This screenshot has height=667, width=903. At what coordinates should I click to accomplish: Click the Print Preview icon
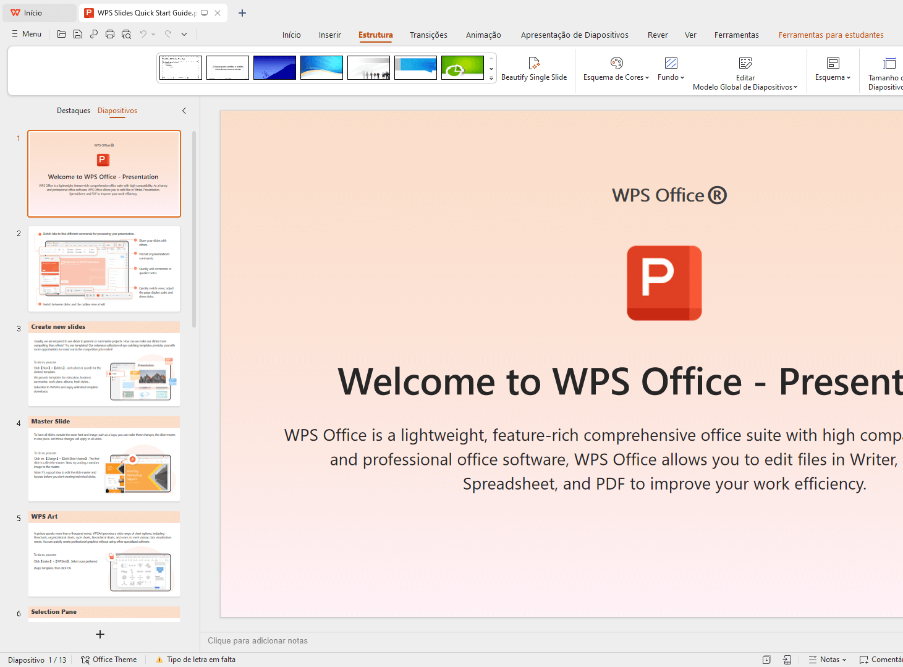pyautogui.click(x=126, y=34)
